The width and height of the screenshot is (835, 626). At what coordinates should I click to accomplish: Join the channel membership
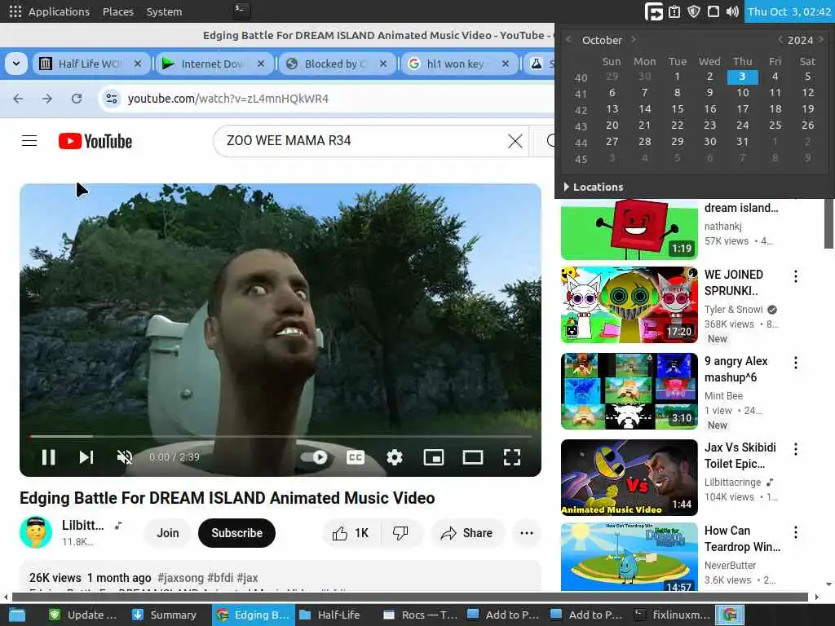coord(168,533)
